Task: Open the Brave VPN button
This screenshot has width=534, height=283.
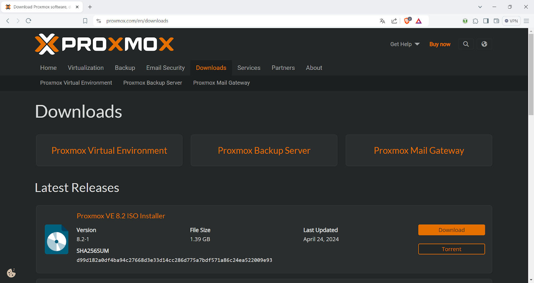Action: (511, 21)
